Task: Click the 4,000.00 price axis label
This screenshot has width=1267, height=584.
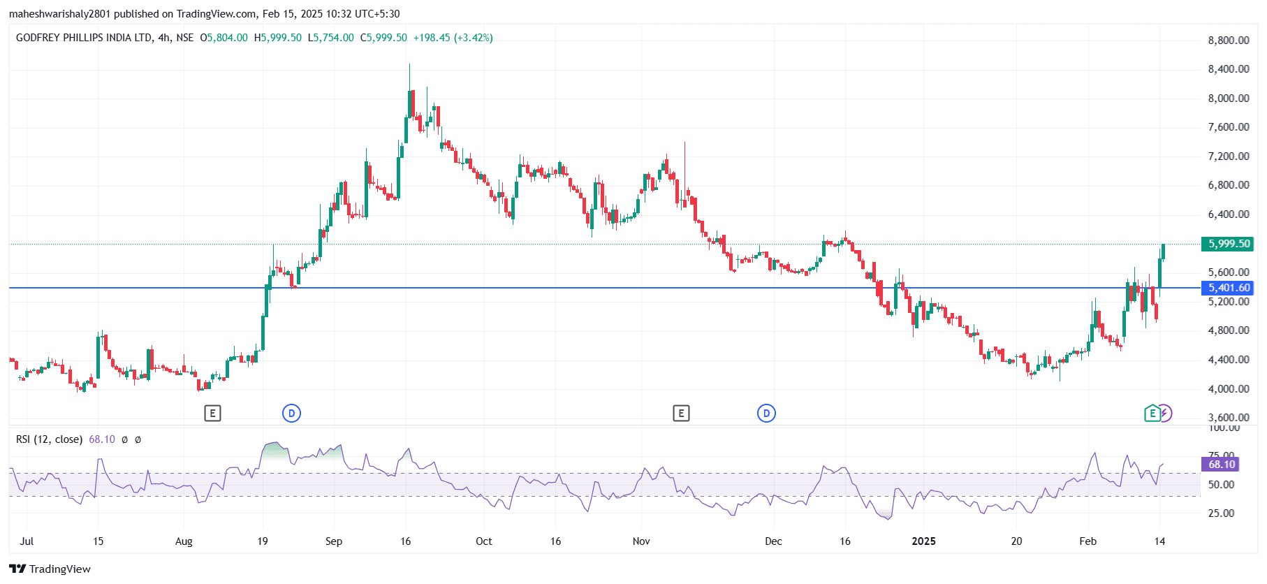Action: [1229, 389]
